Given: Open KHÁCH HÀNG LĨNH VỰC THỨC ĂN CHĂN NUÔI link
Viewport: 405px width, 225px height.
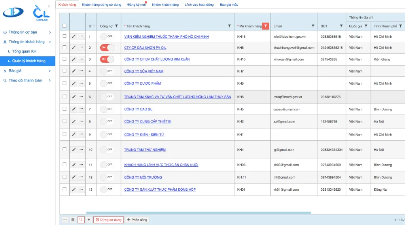Looking at the screenshot, I should 161,165.
